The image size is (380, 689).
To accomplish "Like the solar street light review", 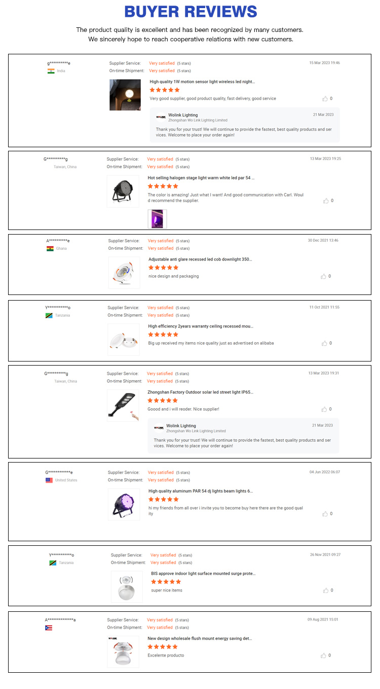I will coord(324,409).
